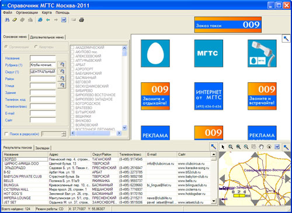Viewport: 292px width, 213px height.
Task: Click the Заказ такси 009 banner
Action: point(228,25)
